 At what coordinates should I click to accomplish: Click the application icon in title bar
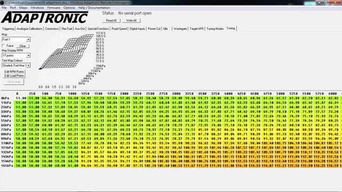pos(2,3)
